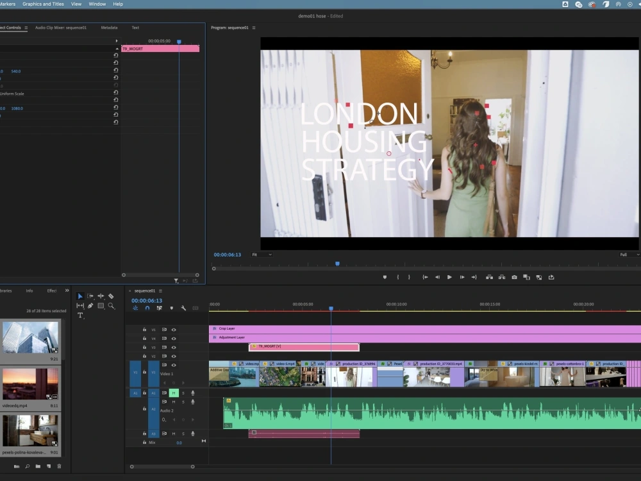
Task: Select the Slip tool
Action: click(x=80, y=305)
